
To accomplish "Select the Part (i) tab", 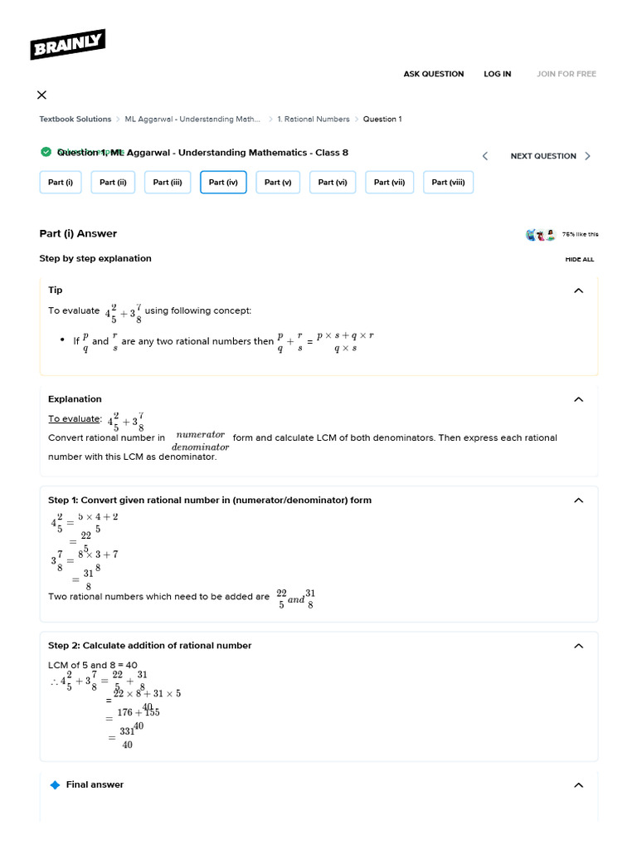I will [x=61, y=182].
